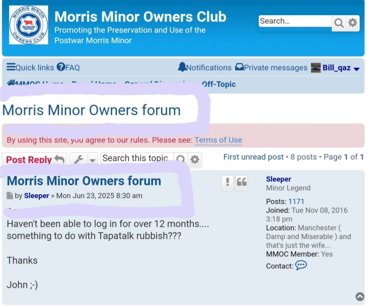
Task: Open the FAQ page
Action: click(x=68, y=68)
